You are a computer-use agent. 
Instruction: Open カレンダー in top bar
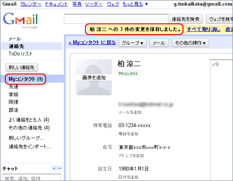[31, 4]
